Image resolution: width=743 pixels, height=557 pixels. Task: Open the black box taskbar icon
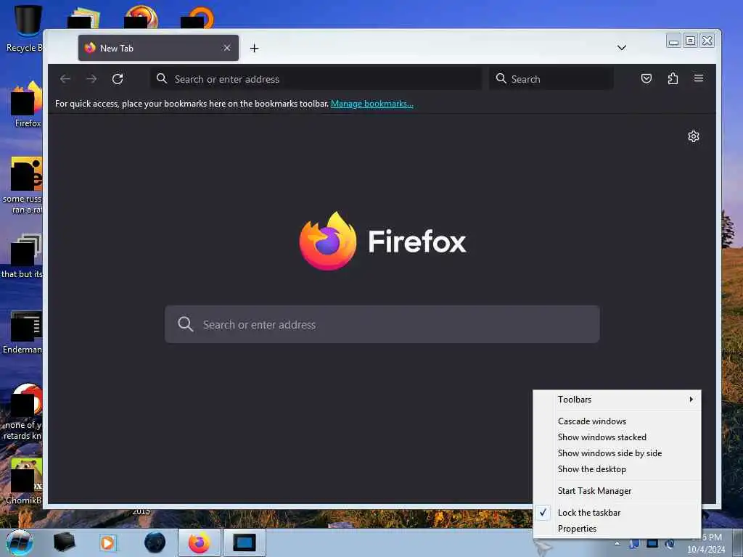[64, 542]
